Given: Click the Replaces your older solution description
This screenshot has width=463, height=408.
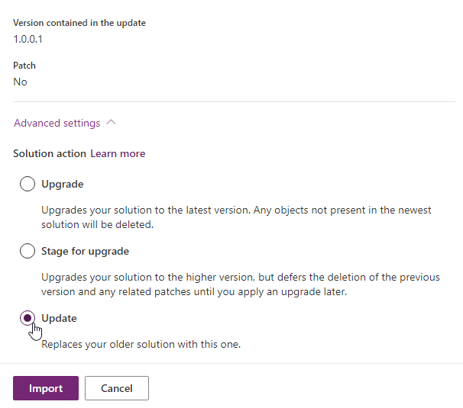Looking at the screenshot, I should [x=141, y=344].
